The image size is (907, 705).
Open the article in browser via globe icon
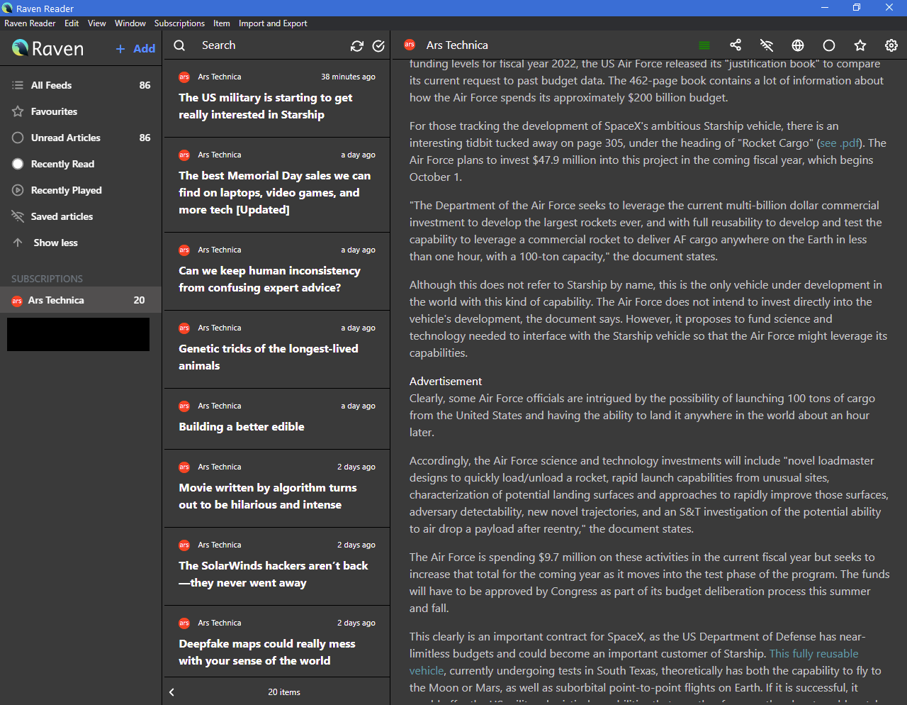tap(797, 45)
